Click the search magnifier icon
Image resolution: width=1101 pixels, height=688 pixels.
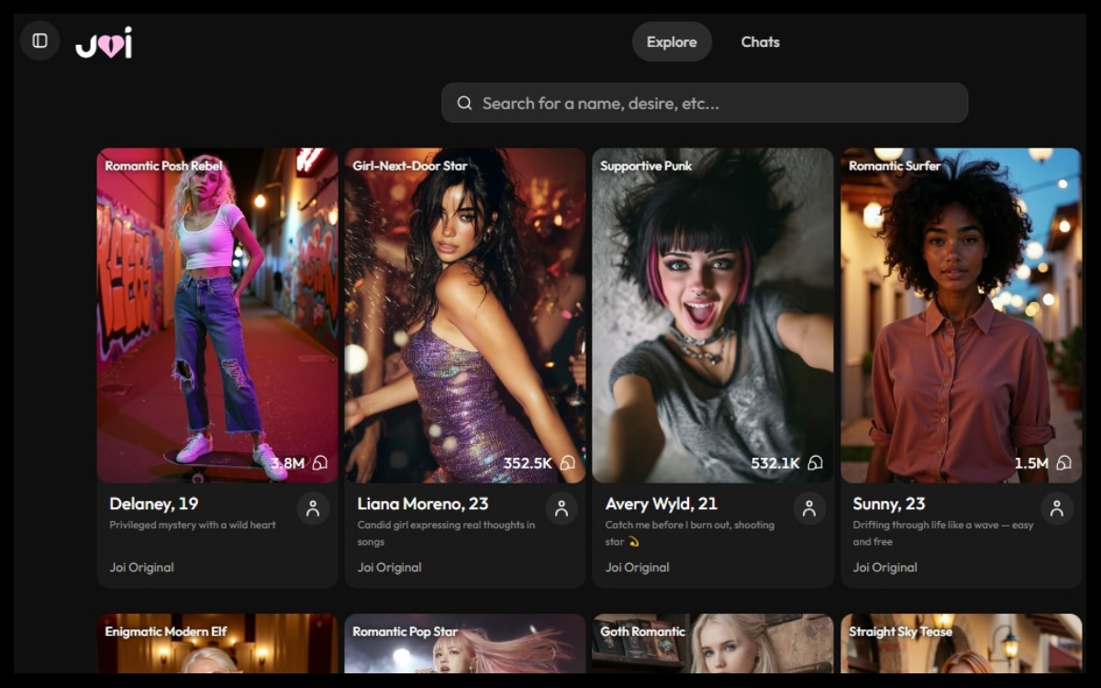click(x=464, y=104)
